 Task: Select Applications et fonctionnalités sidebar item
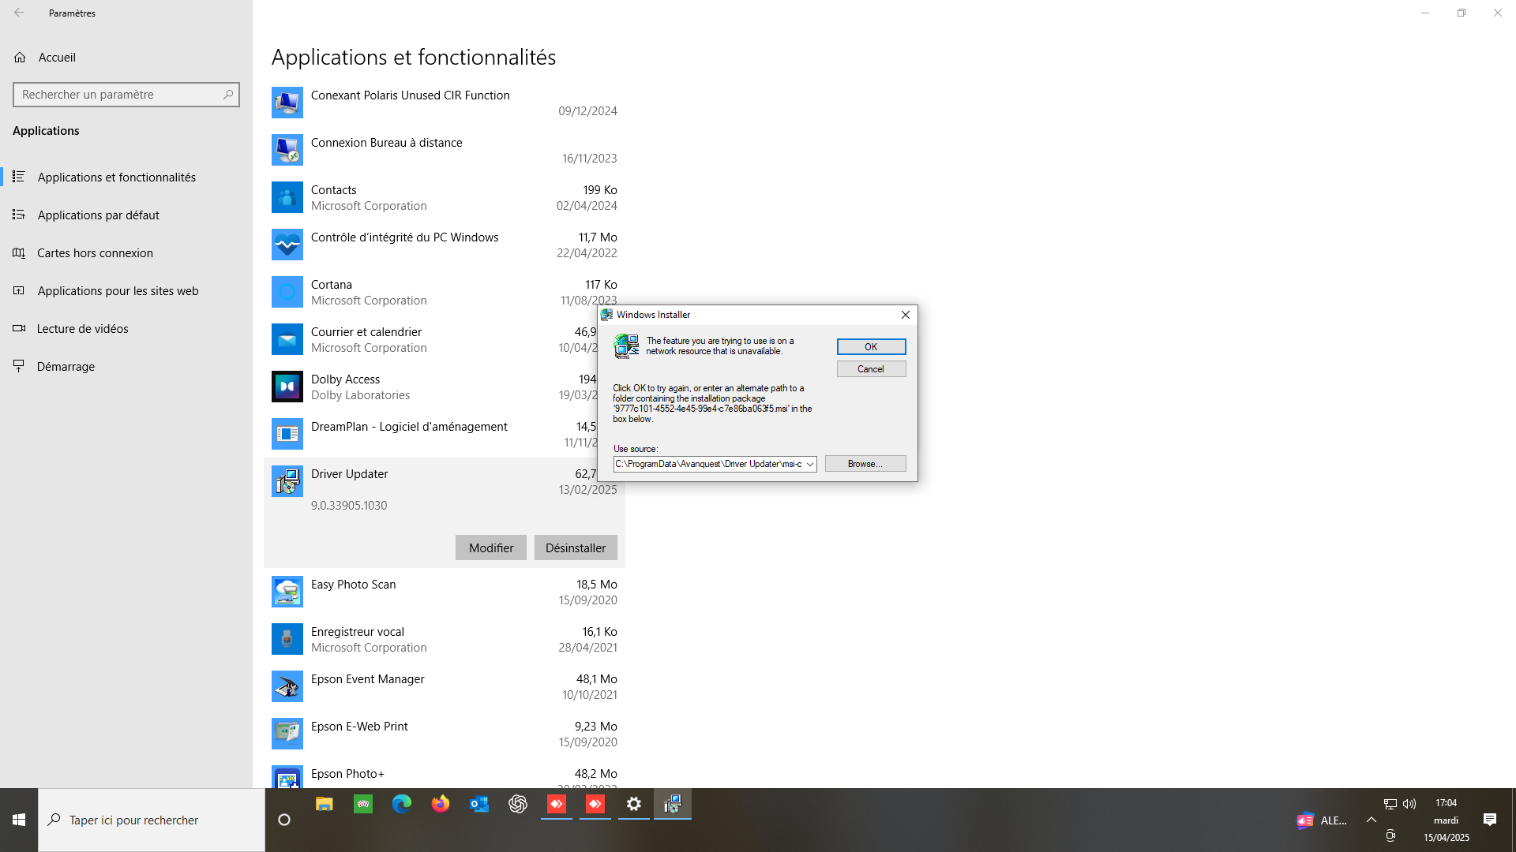coord(117,177)
